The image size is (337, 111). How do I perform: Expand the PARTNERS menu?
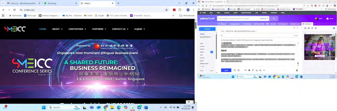99,29
